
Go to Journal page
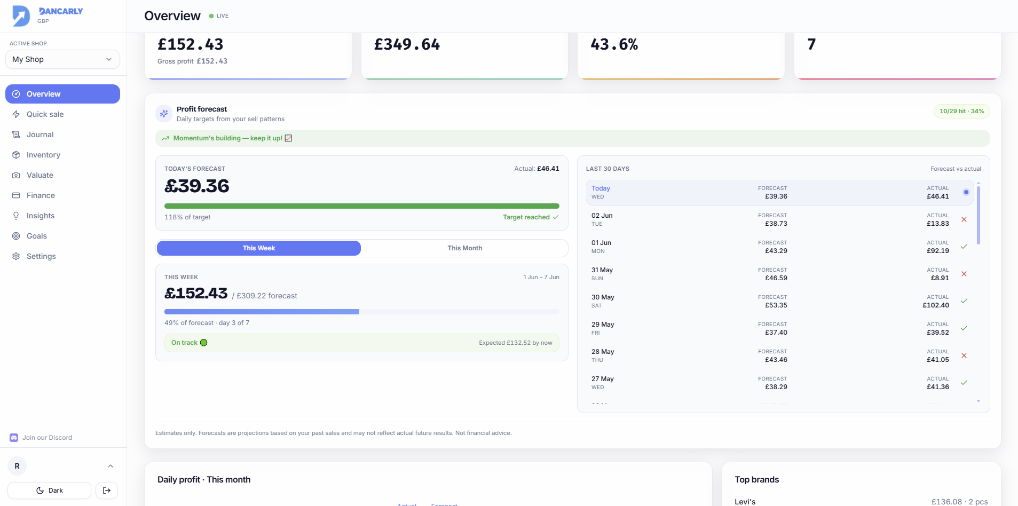click(62, 135)
